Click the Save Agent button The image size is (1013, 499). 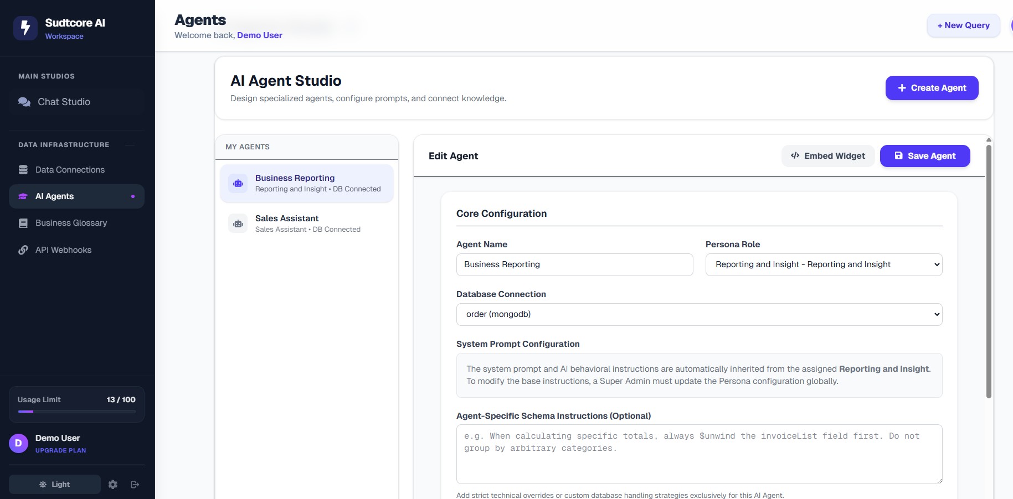924,156
